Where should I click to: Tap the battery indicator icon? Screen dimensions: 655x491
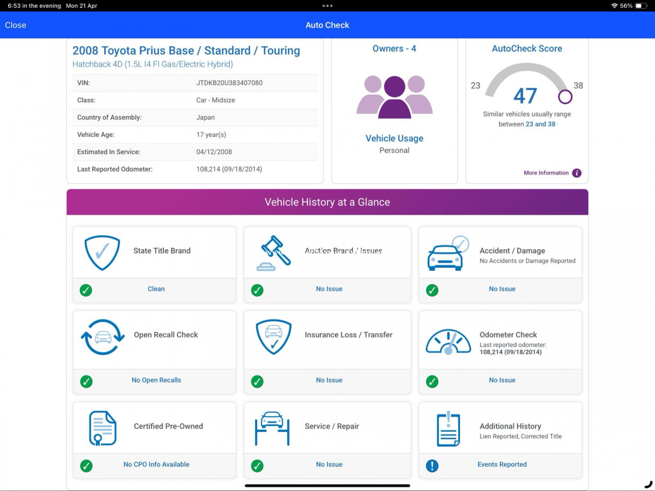tap(641, 6)
